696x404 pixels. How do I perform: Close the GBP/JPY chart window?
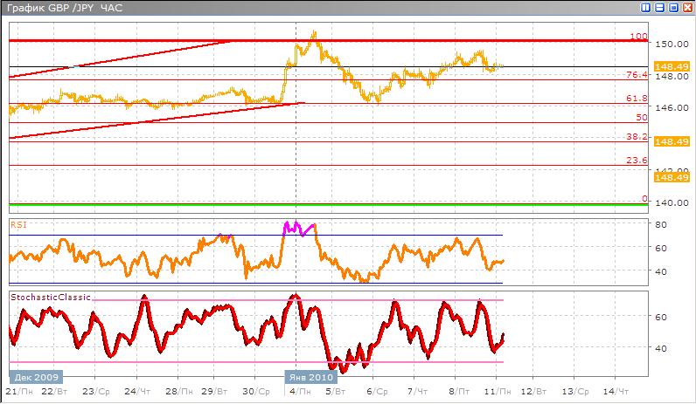point(686,7)
